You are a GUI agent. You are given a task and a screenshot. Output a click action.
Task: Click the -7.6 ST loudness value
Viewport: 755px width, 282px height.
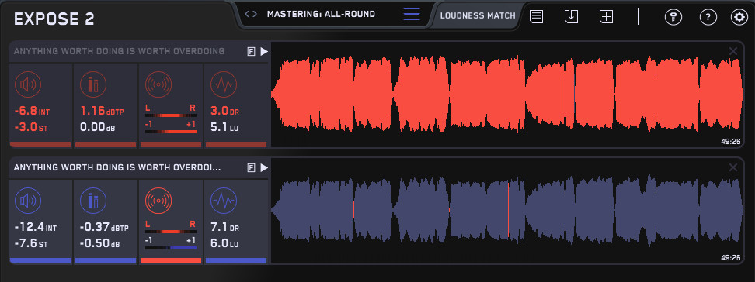click(x=31, y=243)
